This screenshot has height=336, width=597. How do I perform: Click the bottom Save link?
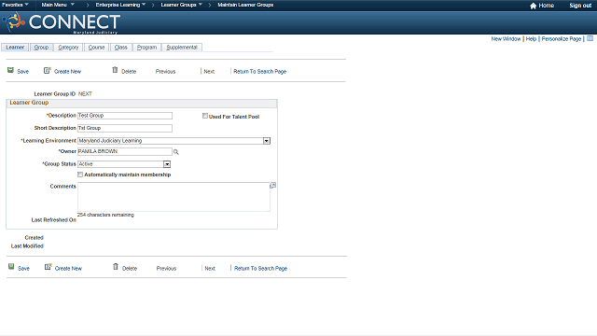pos(23,269)
